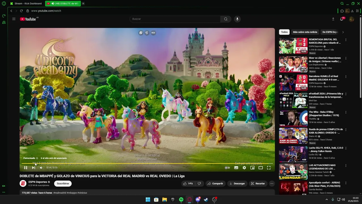Open Discord from the Windows taskbar
Image resolution: width=362 pixels, height=204 pixels.
coord(198,199)
